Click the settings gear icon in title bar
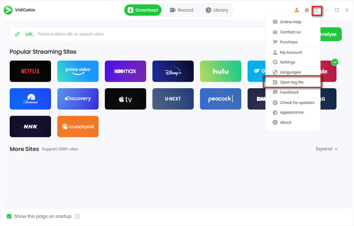Image resolution: width=354 pixels, height=226 pixels. click(306, 10)
